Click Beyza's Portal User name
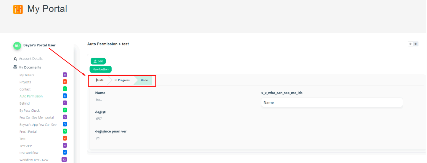 tap(39, 45)
